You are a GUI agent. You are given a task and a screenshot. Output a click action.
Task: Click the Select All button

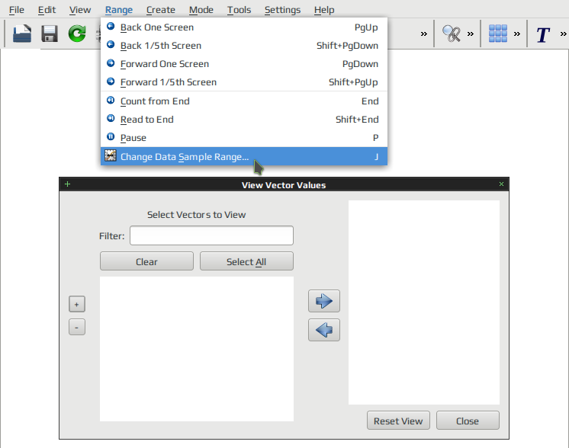pos(246,261)
